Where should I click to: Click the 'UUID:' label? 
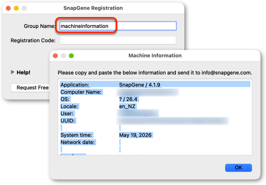tap(68, 120)
